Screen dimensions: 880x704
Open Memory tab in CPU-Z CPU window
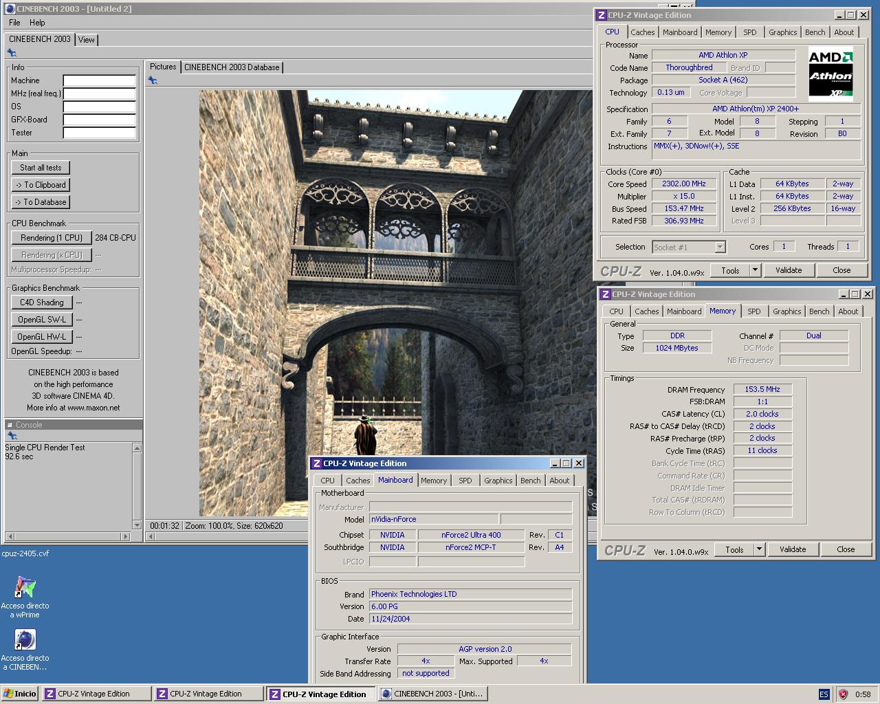point(718,32)
